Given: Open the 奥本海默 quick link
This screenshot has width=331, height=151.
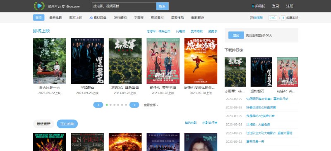Looking at the screenshot, I should coord(197,31).
